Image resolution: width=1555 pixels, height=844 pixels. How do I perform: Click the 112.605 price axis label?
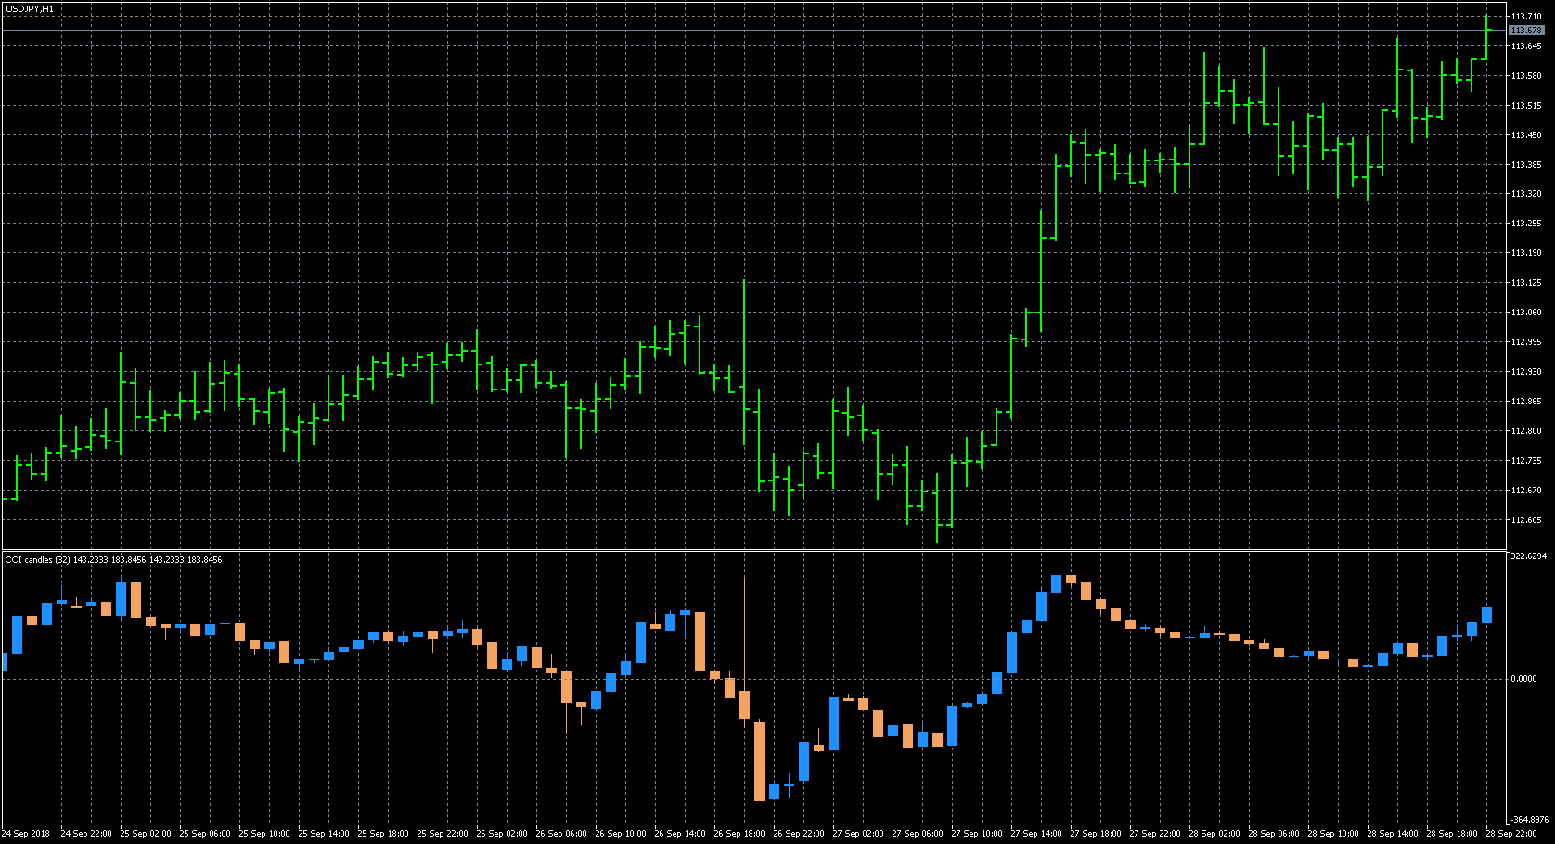tap(1526, 520)
